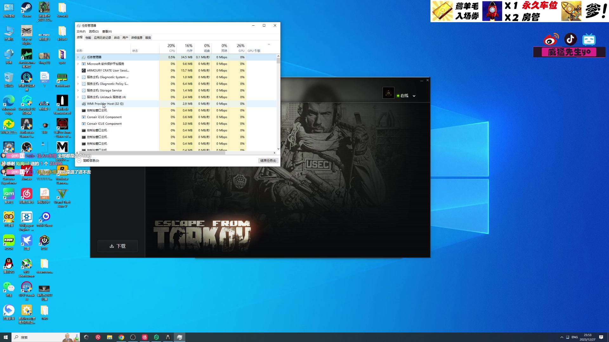Select the iCUE desktop icon
Viewport: 609px width, 342px height.
pos(44,243)
